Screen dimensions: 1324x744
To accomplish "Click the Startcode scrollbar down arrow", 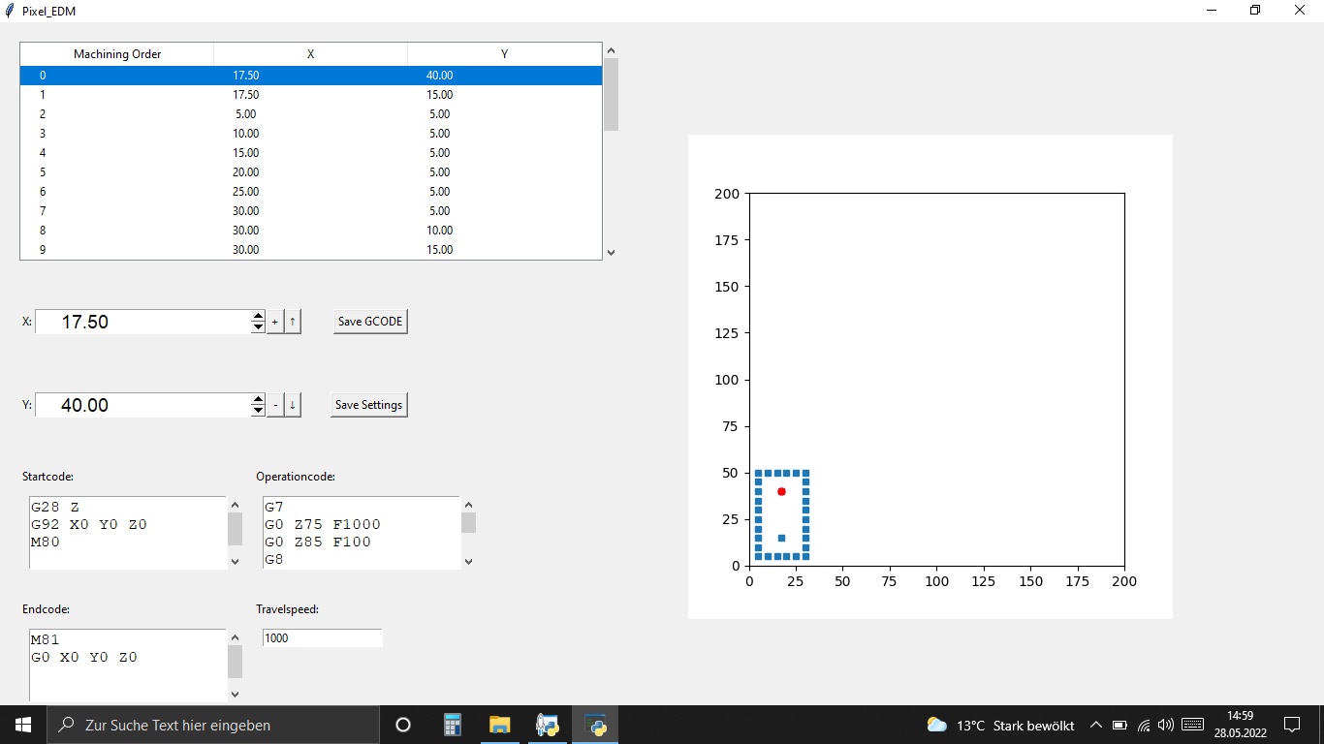I will click(235, 561).
